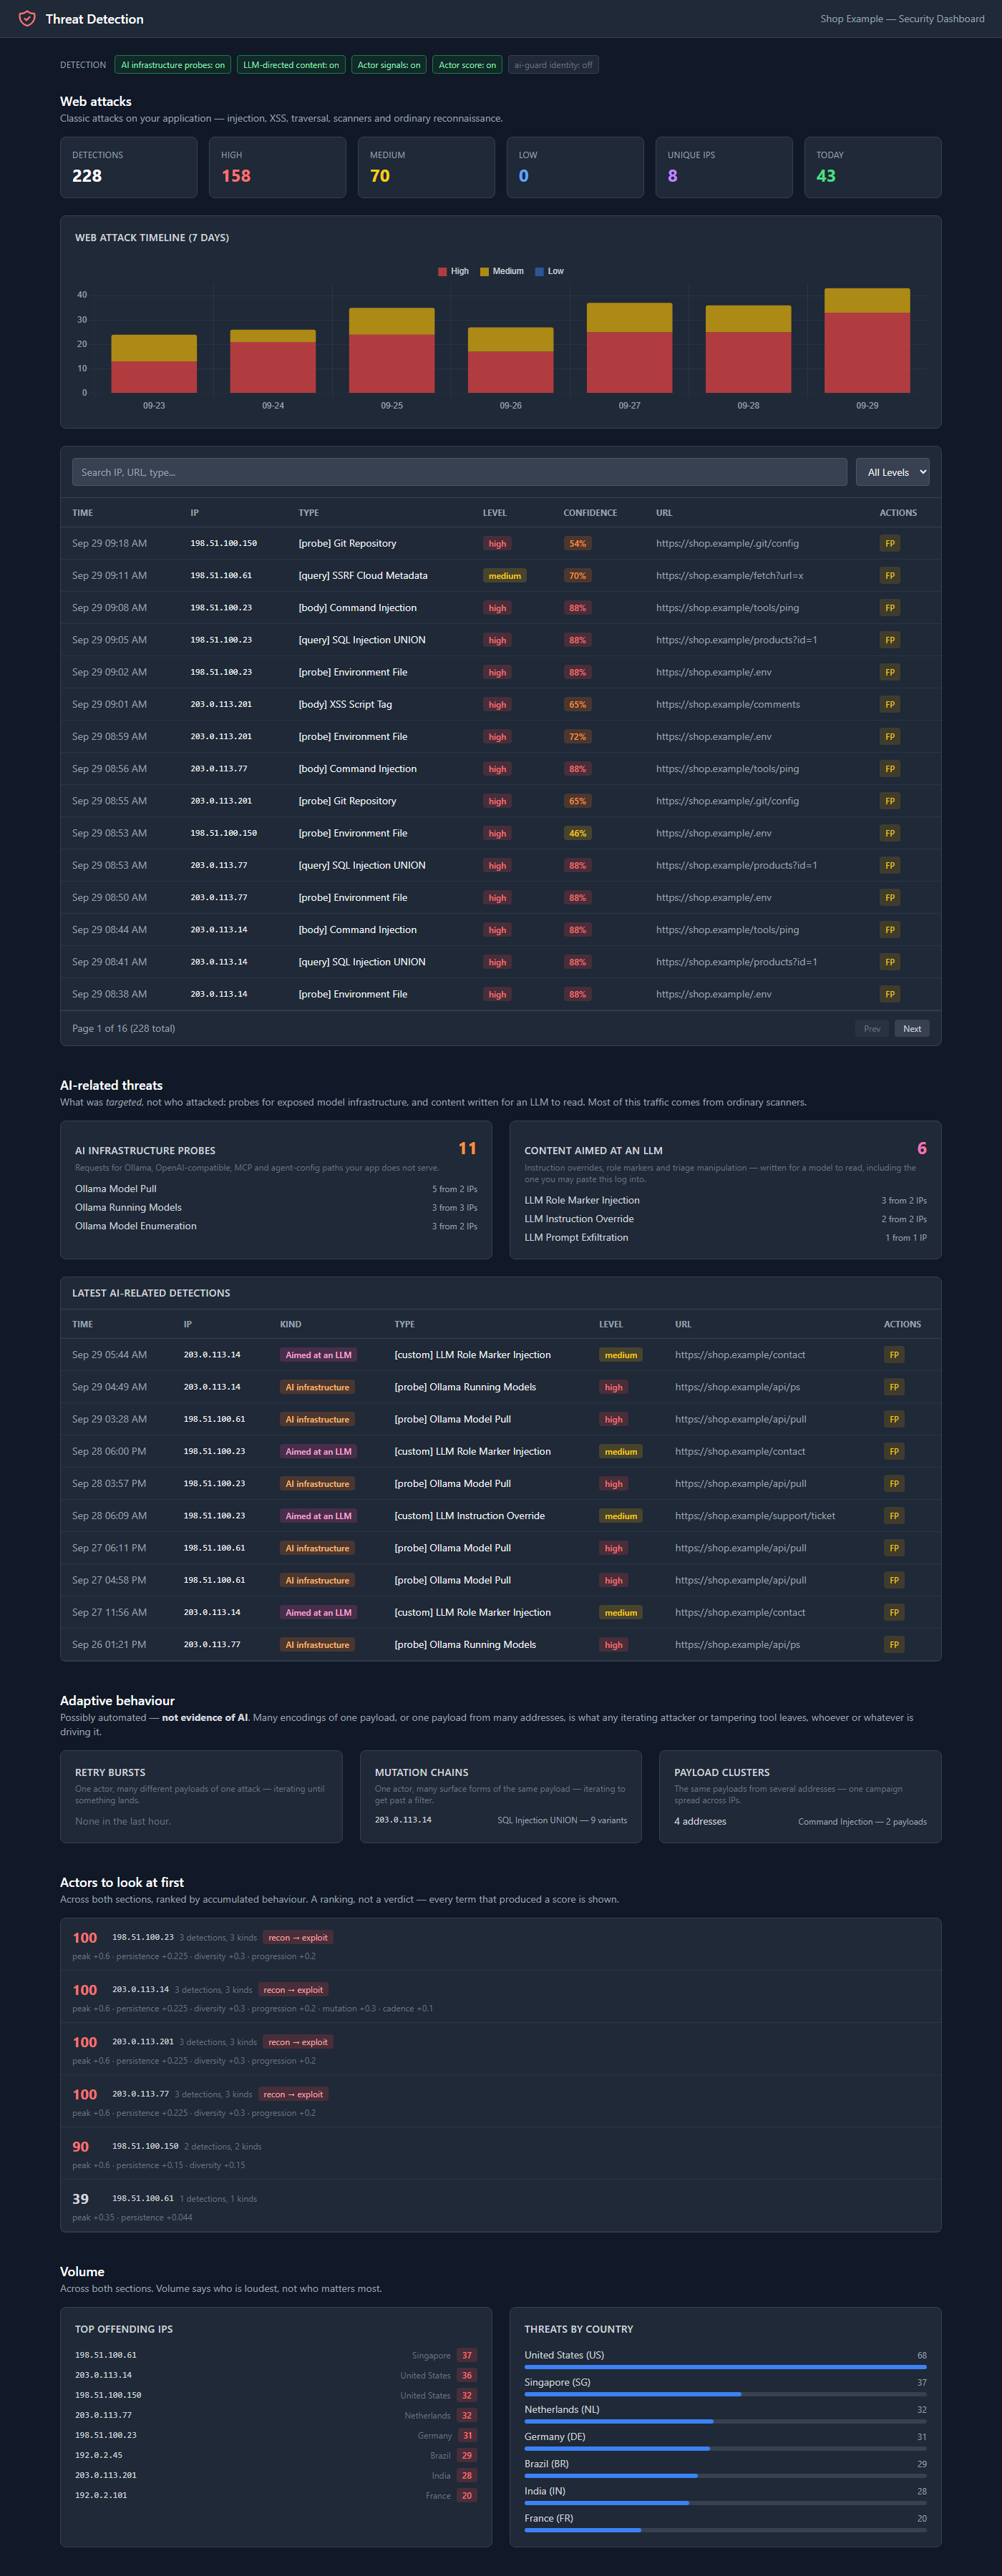Click the yellow Medium segment of the 09-23 bar

154,348
